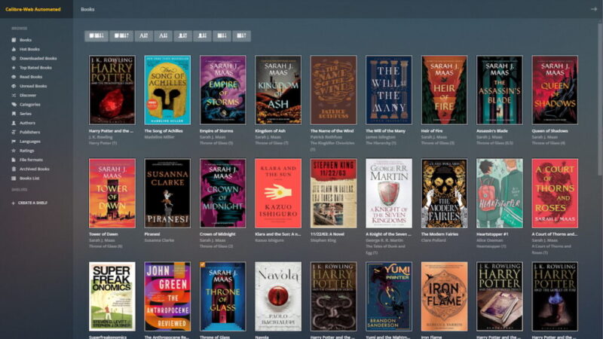Open the Queen of Shadows cover
The width and height of the screenshot is (603, 339).
[555, 90]
